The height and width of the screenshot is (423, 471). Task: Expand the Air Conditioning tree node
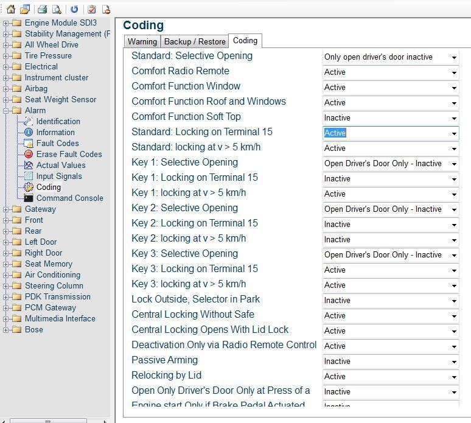pyautogui.click(x=6, y=275)
